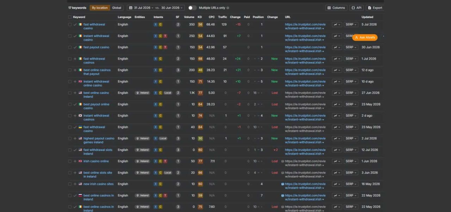Open the Columns settings button

pos(336,8)
